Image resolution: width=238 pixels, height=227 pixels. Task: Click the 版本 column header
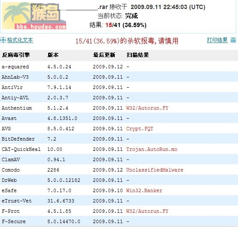53,55
